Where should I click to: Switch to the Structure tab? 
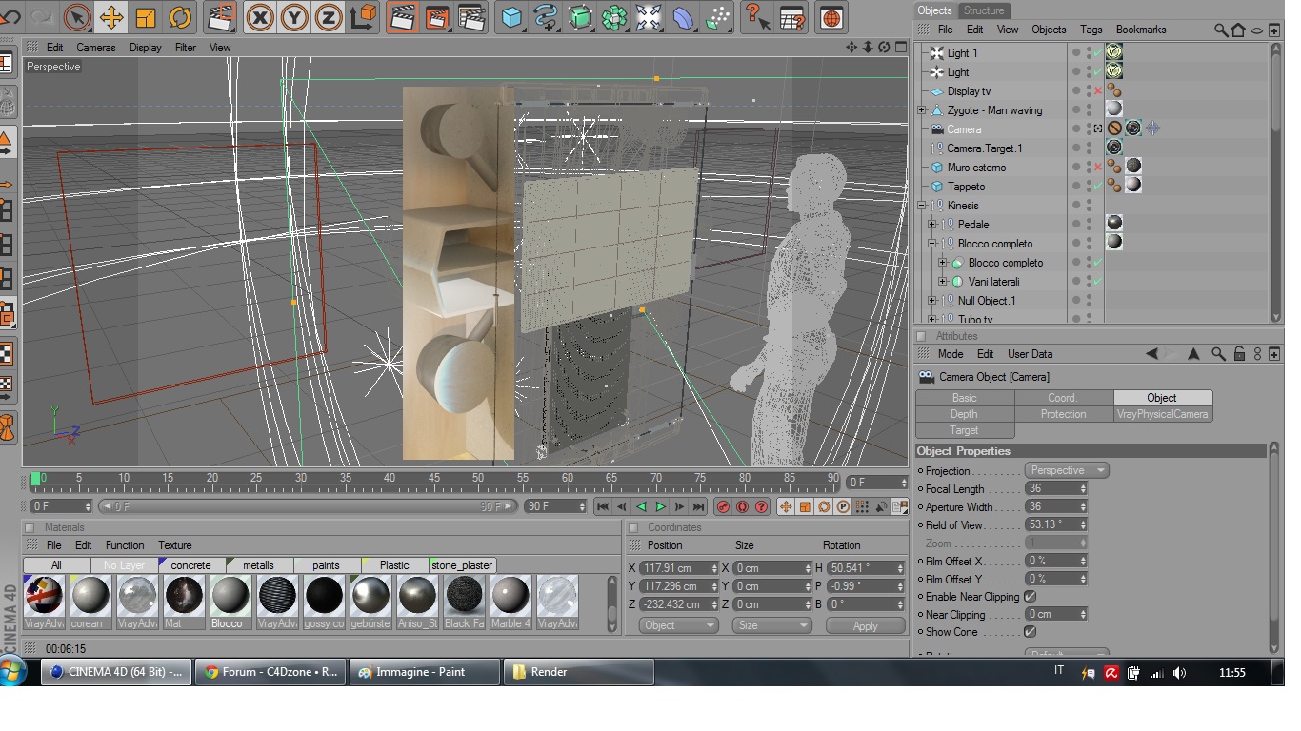983,10
